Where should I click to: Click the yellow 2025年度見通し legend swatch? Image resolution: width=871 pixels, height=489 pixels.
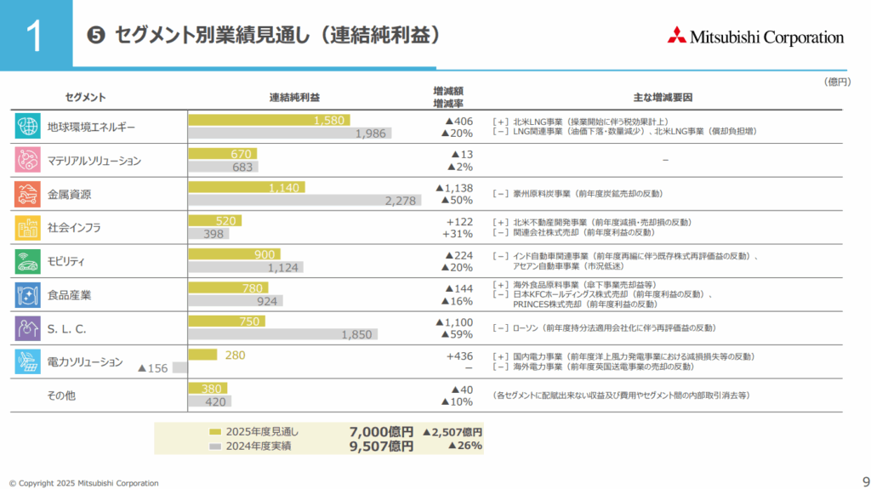point(215,432)
